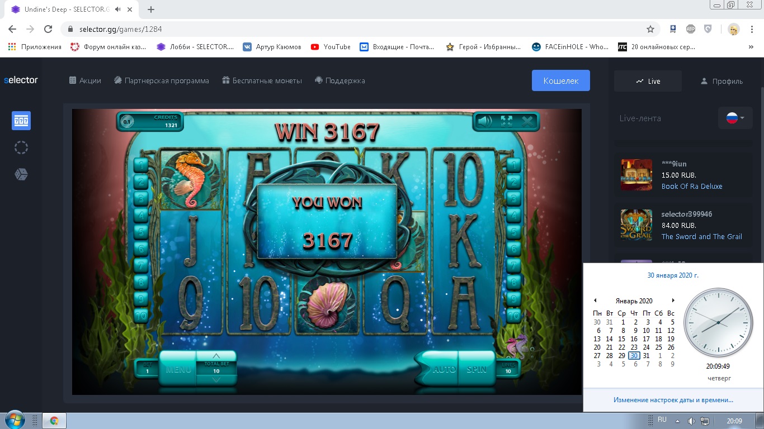Viewport: 764px width, 429px height.
Task: Open the Акции menu item
Action: click(85, 80)
